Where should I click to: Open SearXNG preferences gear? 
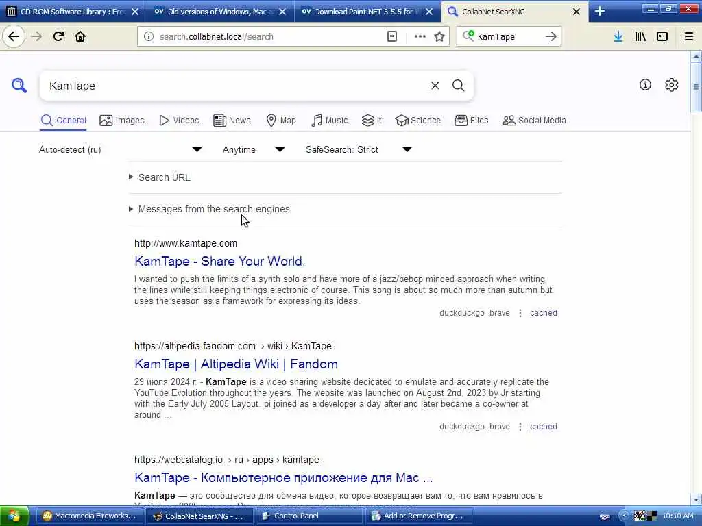[x=671, y=84]
